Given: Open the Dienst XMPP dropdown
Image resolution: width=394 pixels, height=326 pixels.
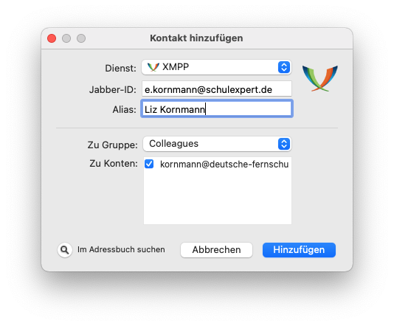Looking at the screenshot, I should (216, 67).
